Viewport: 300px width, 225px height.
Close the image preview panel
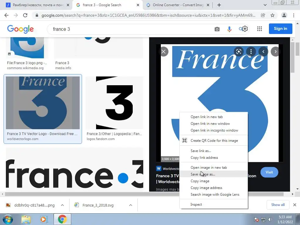[x=163, y=52]
